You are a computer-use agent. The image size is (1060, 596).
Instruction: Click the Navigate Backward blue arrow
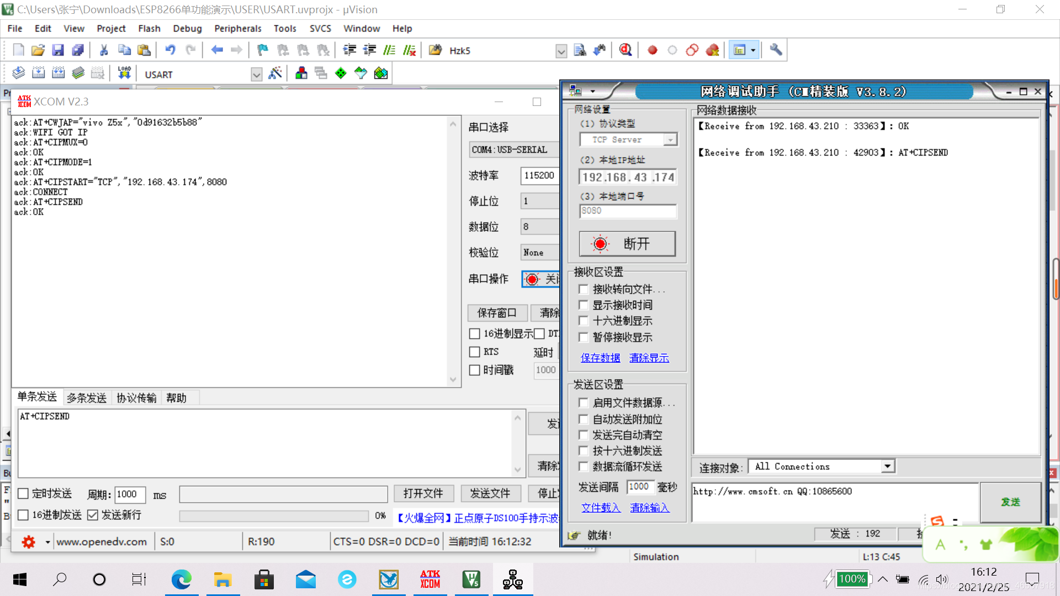click(x=217, y=50)
